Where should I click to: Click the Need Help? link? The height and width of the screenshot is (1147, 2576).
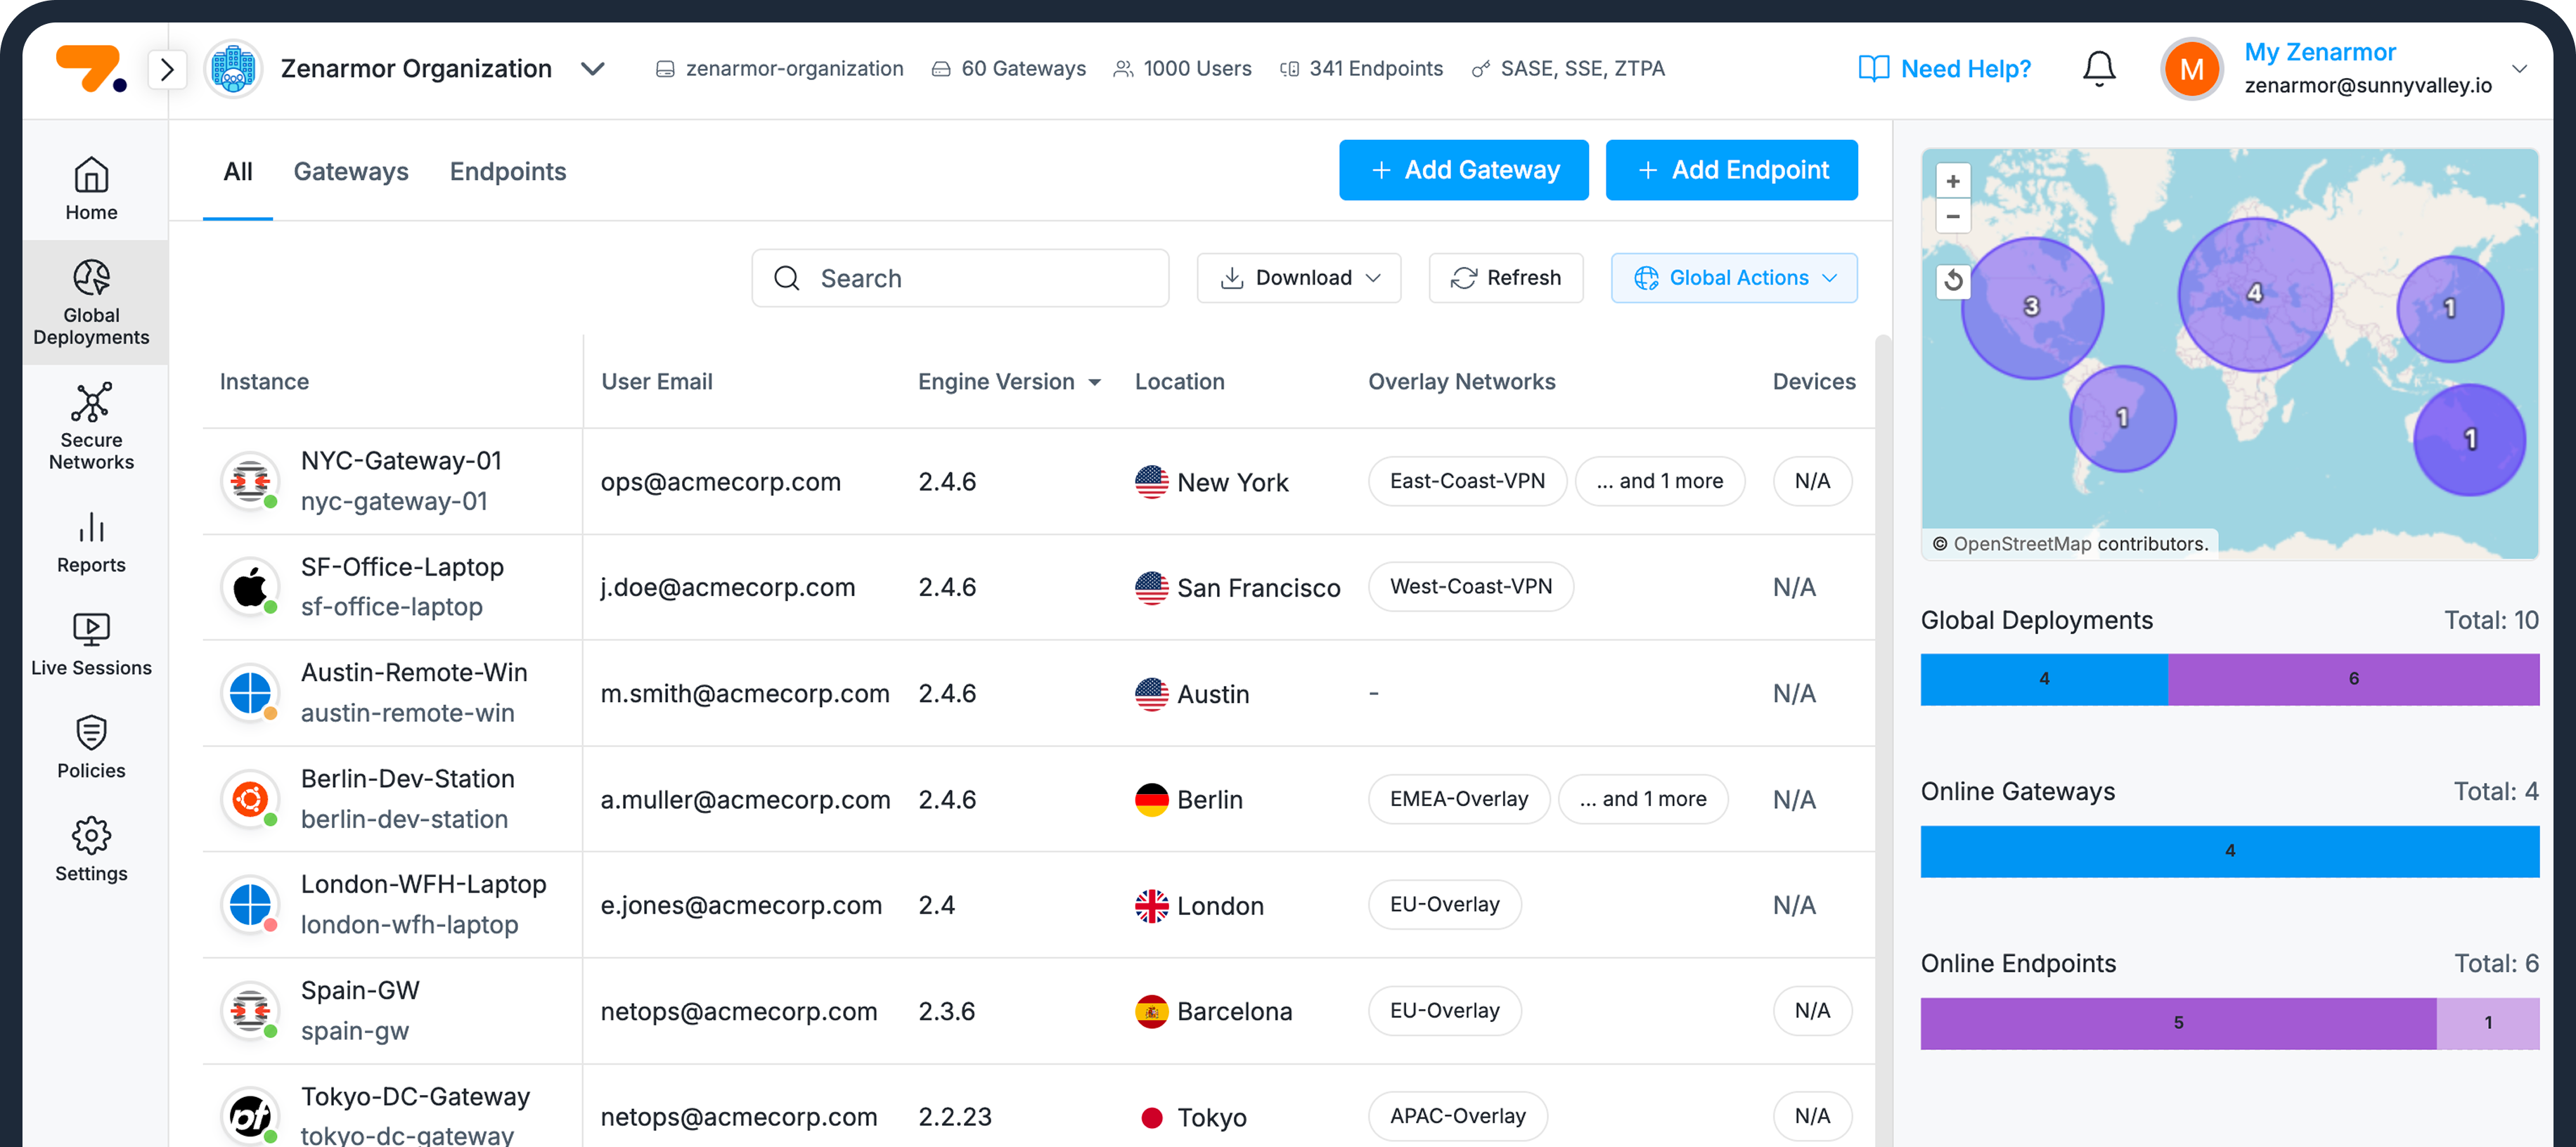(1944, 68)
